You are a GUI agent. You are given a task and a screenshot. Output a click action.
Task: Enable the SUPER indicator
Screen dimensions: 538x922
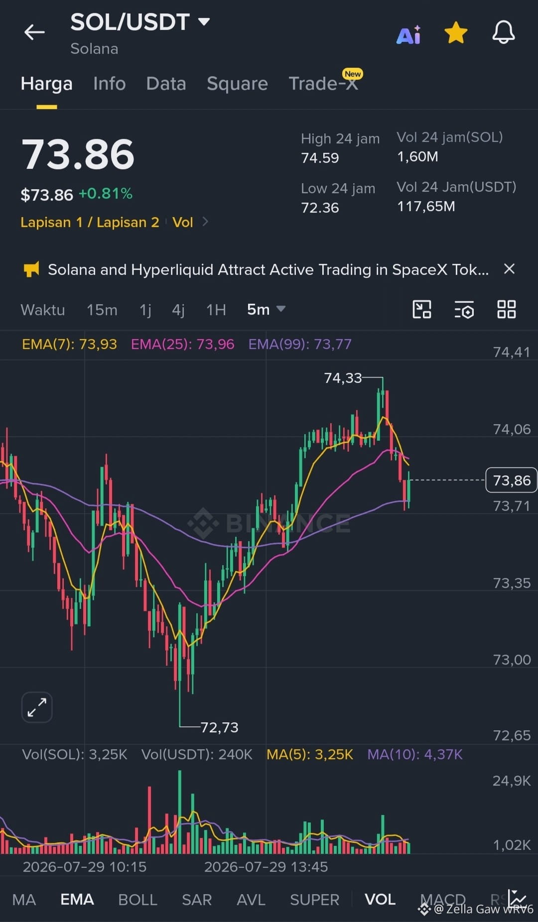coord(315,900)
